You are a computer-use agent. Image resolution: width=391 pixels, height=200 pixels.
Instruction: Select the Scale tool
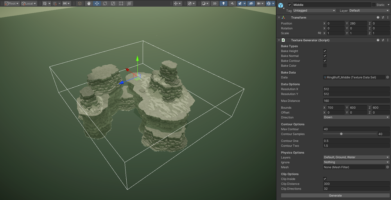tap(113, 4)
